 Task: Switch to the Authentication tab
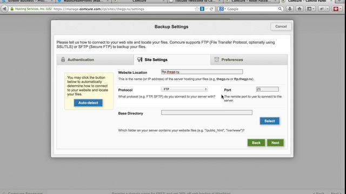[x=95, y=60]
